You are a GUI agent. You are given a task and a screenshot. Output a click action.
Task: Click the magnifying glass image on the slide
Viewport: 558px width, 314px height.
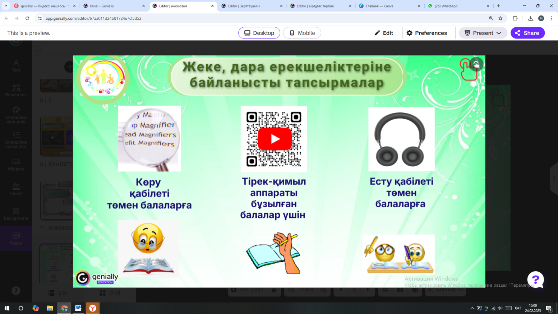[149, 138]
